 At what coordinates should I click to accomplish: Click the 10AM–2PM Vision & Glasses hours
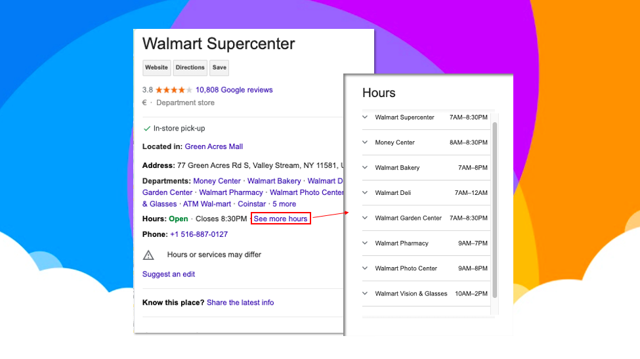[471, 293]
